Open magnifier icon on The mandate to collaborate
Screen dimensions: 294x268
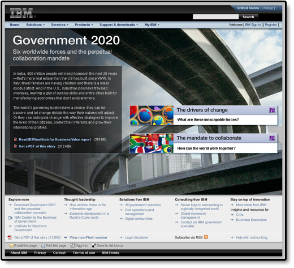[x=272, y=138]
